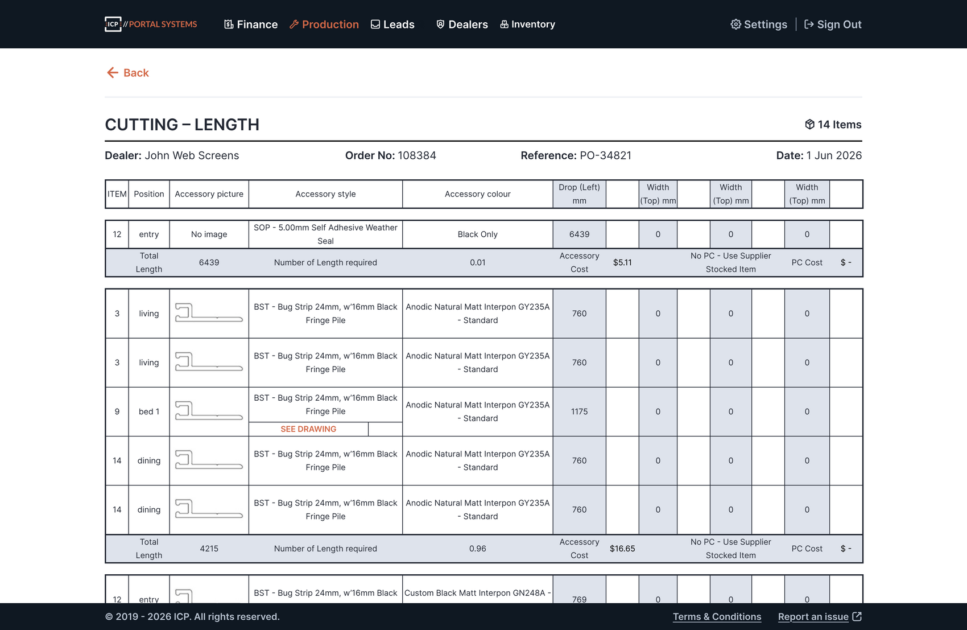967x630 pixels.
Task: Click the 'Position' column header
Action: [149, 194]
